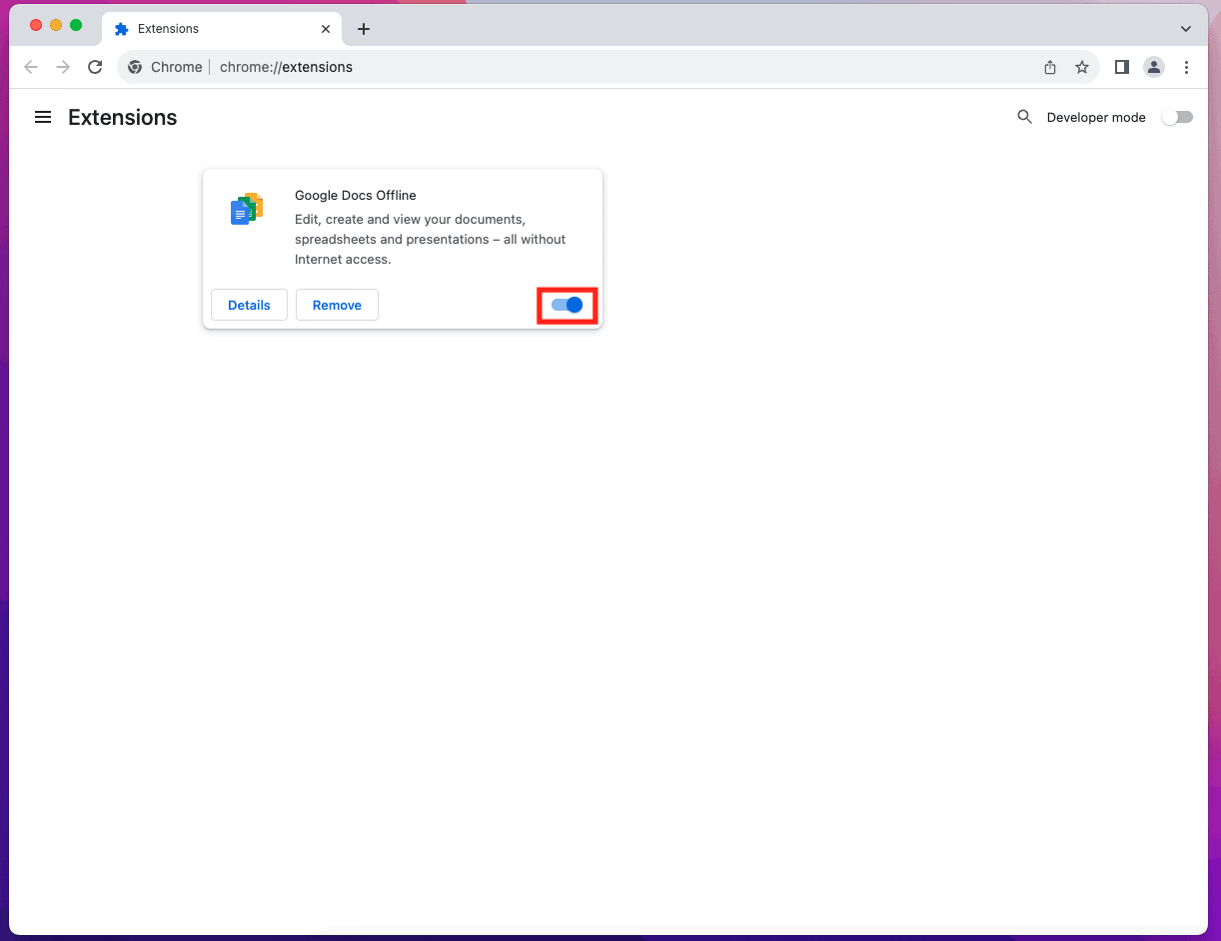Go forward with the browser forward arrow
Image resolution: width=1221 pixels, height=941 pixels.
click(x=63, y=67)
